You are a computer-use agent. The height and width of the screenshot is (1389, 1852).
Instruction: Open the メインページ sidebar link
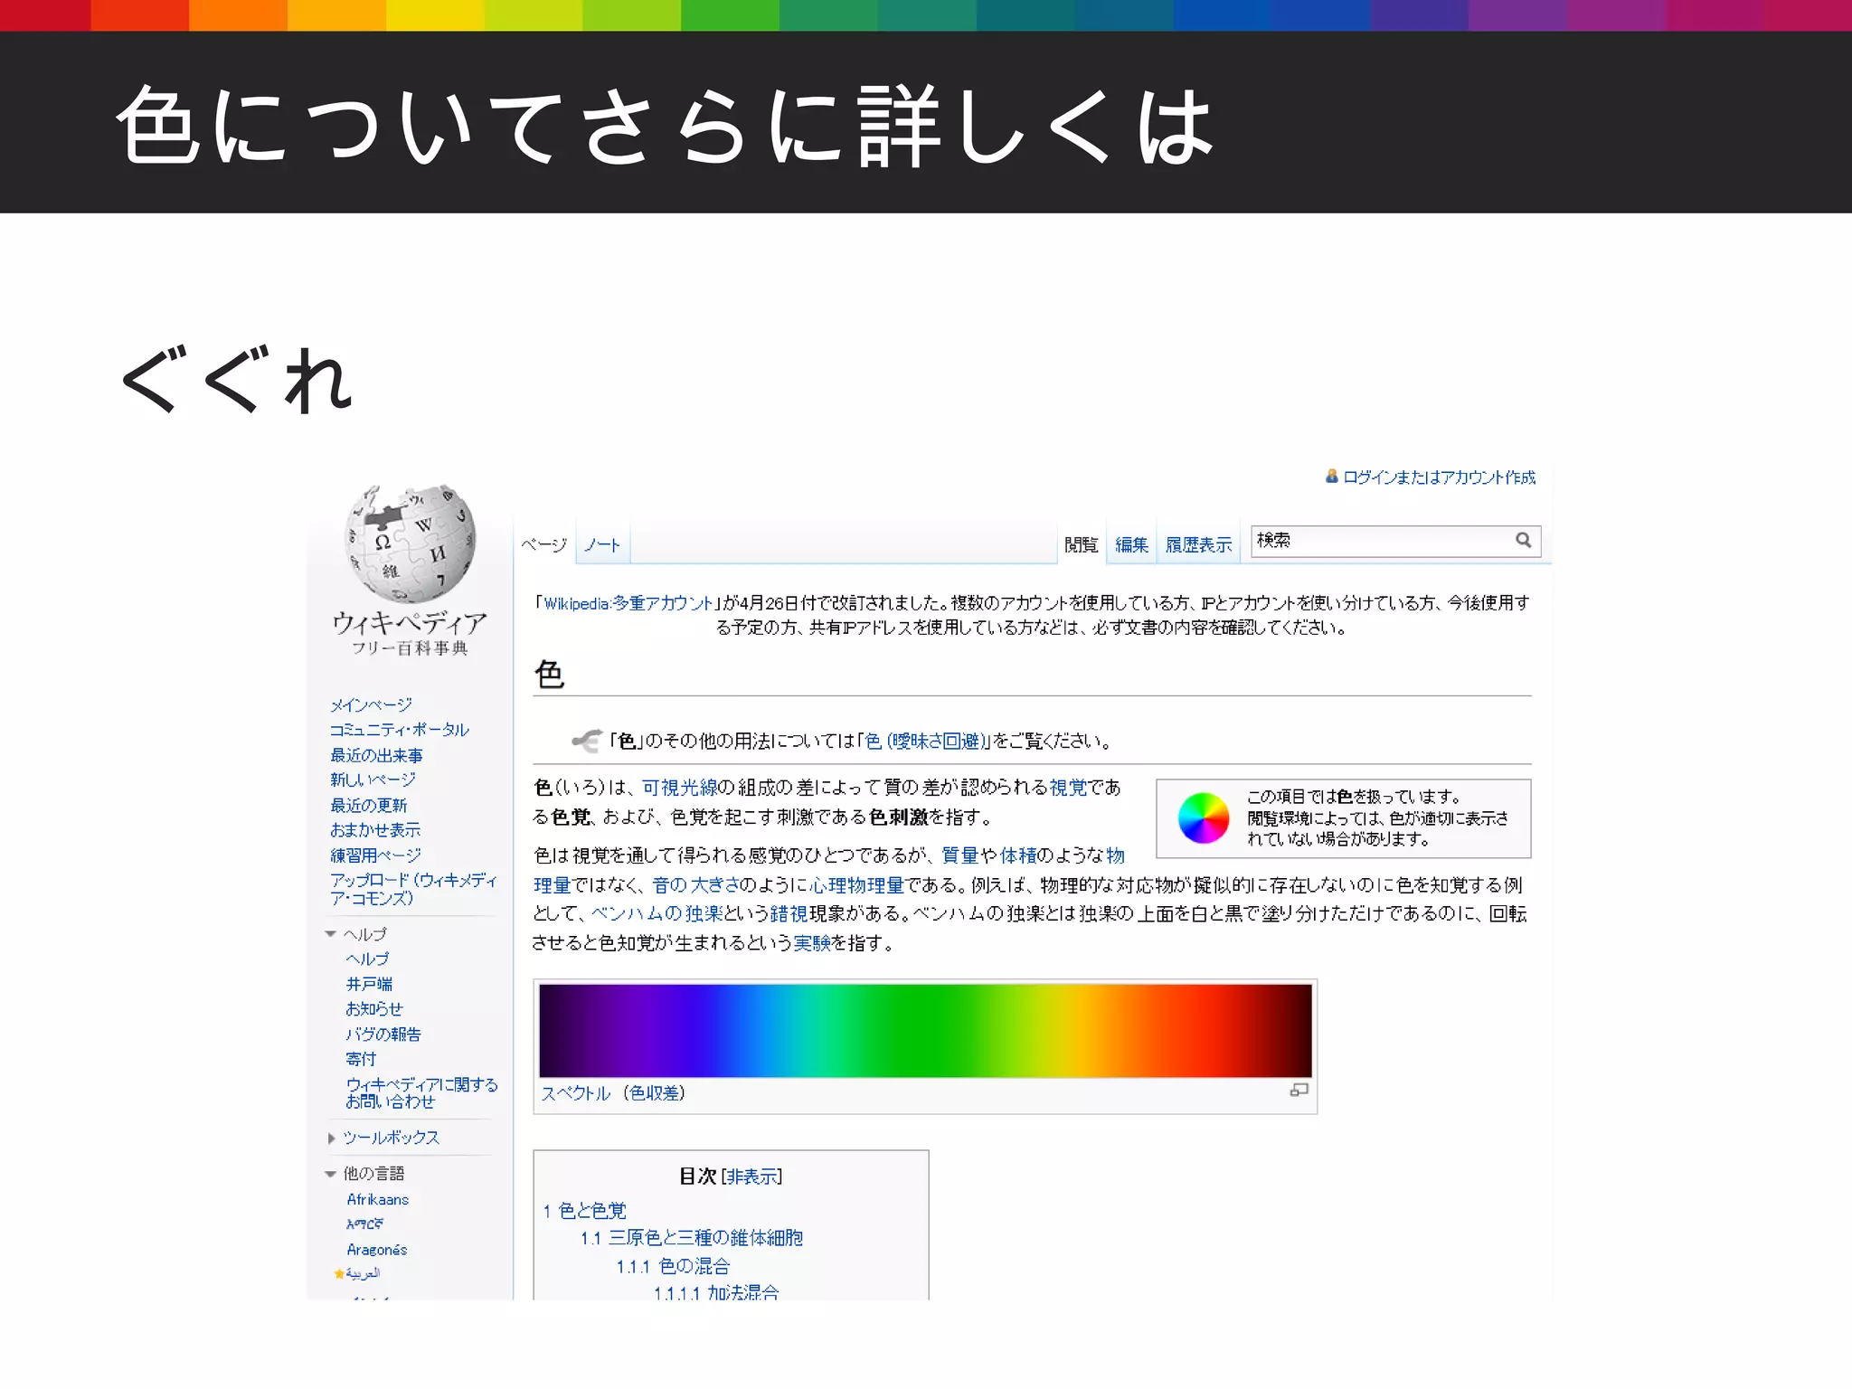pos(371,704)
